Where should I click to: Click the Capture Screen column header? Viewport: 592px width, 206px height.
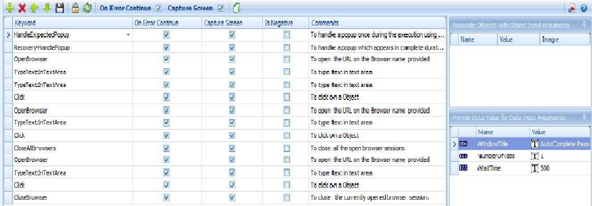pyautogui.click(x=232, y=23)
